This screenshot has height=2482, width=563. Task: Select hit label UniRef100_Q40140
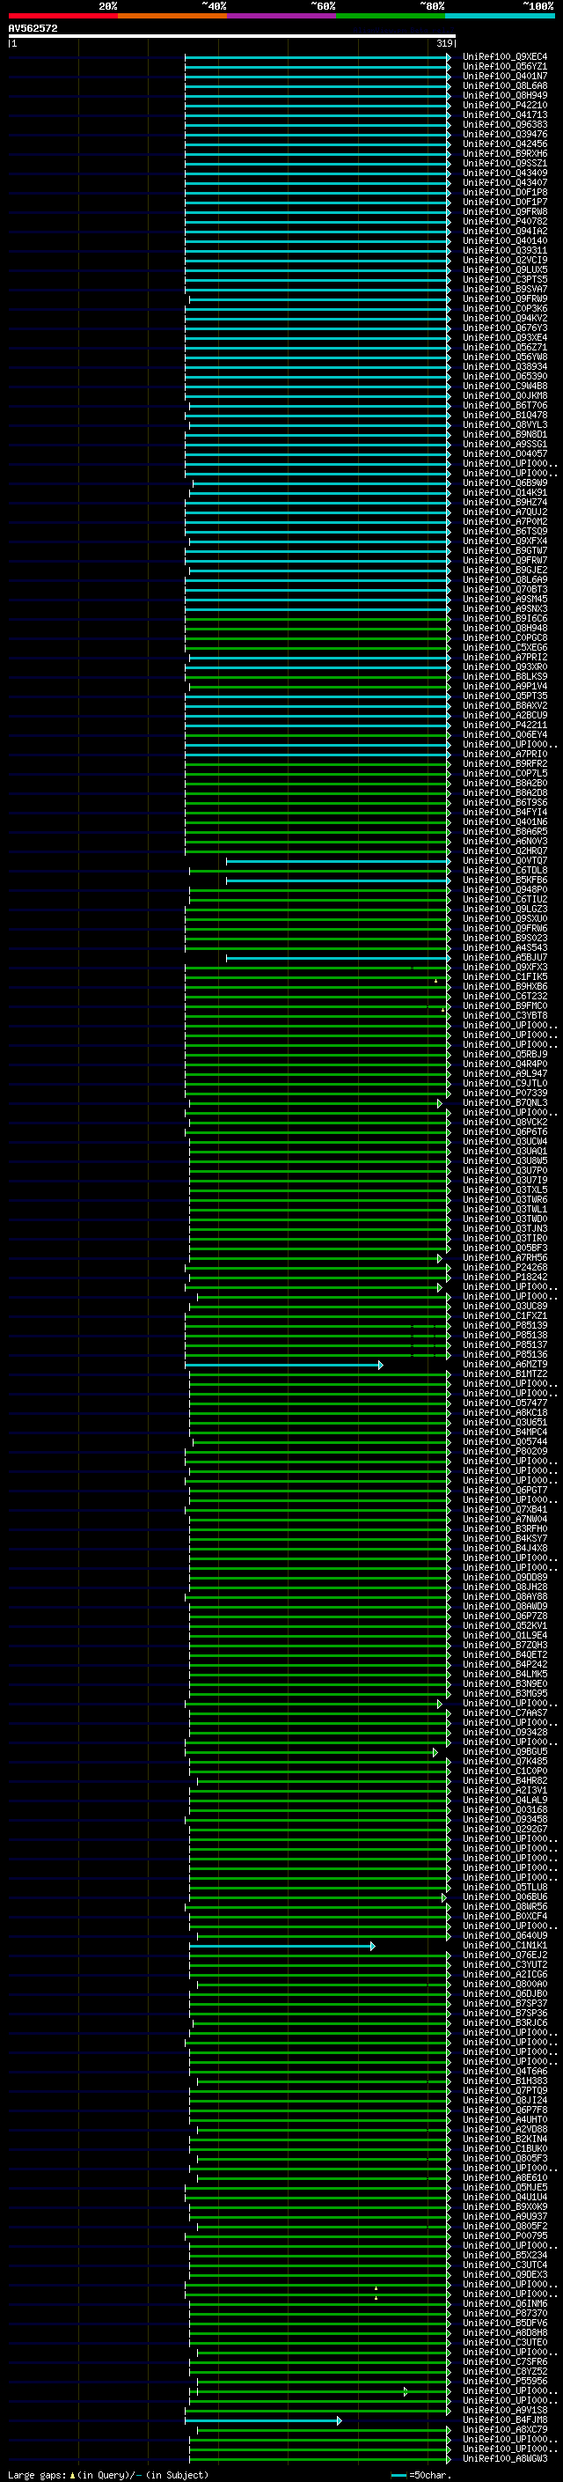pos(505,241)
